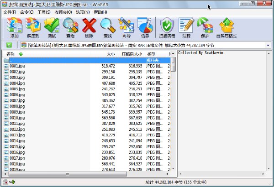
Task: Click the SFX (自解压格式) icon
Action: 227,28
